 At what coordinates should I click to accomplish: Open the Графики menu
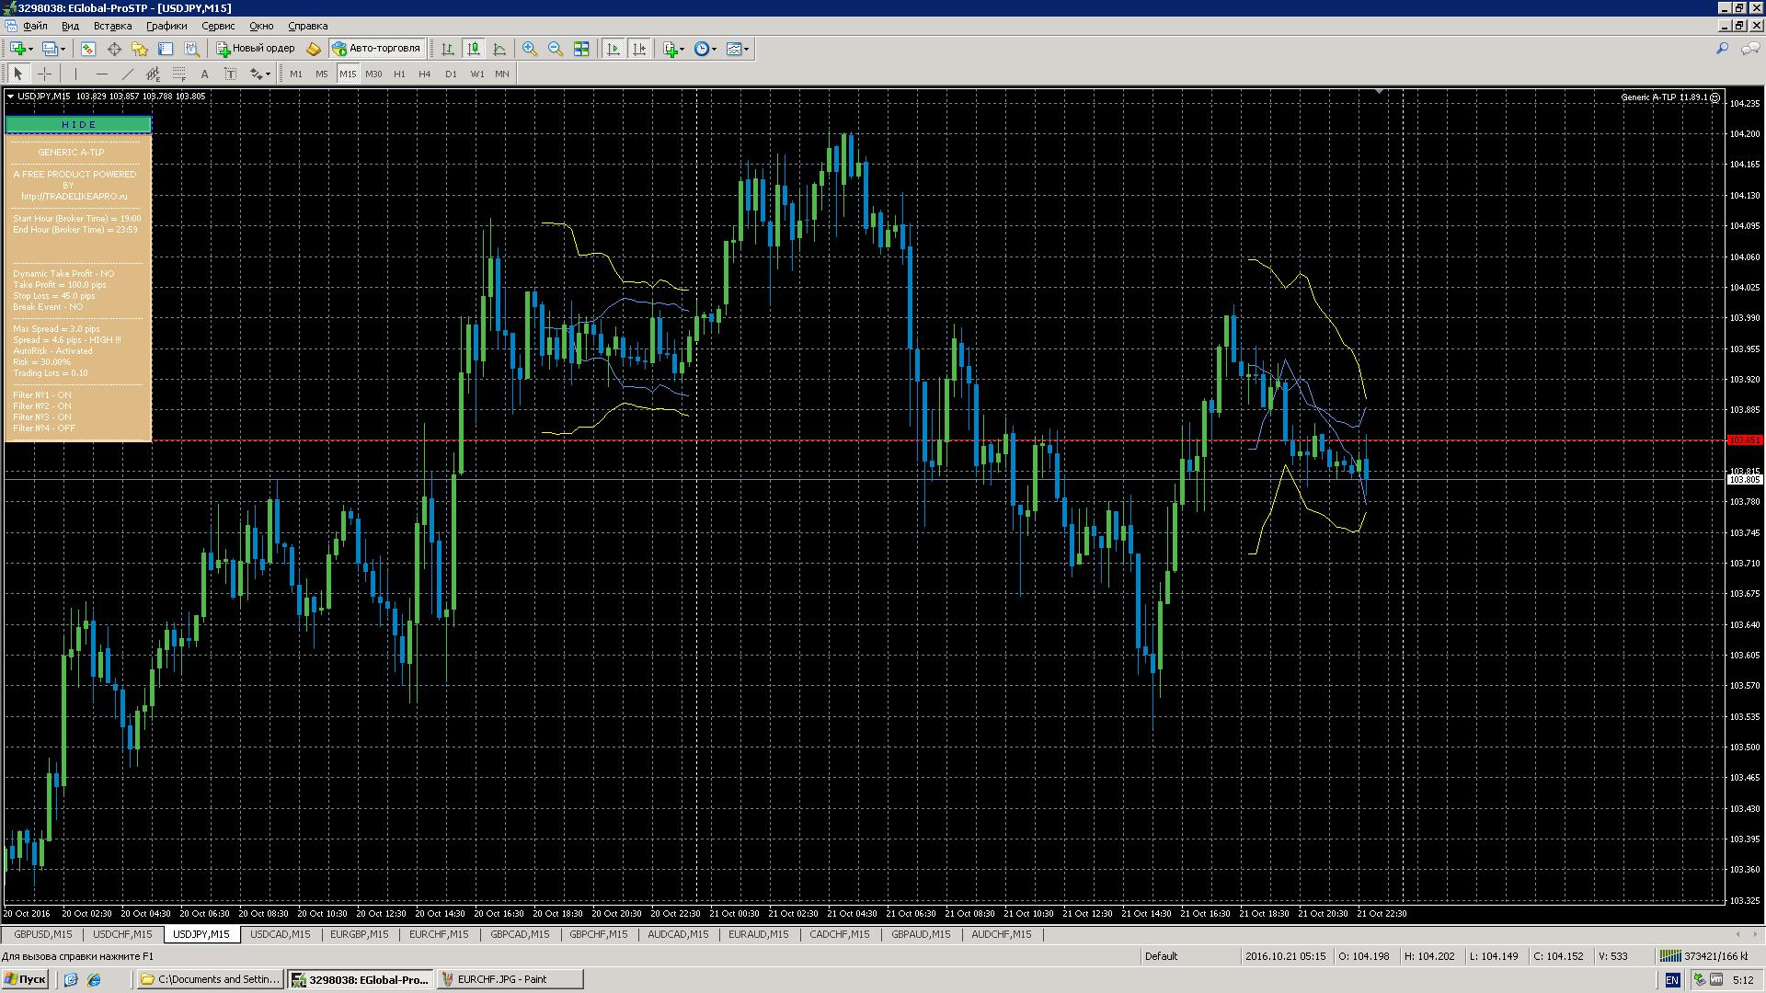166,26
